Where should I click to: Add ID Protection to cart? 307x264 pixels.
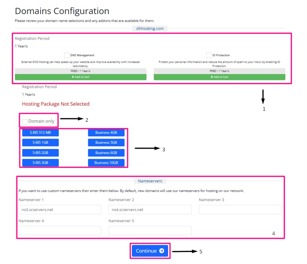click(x=219, y=77)
